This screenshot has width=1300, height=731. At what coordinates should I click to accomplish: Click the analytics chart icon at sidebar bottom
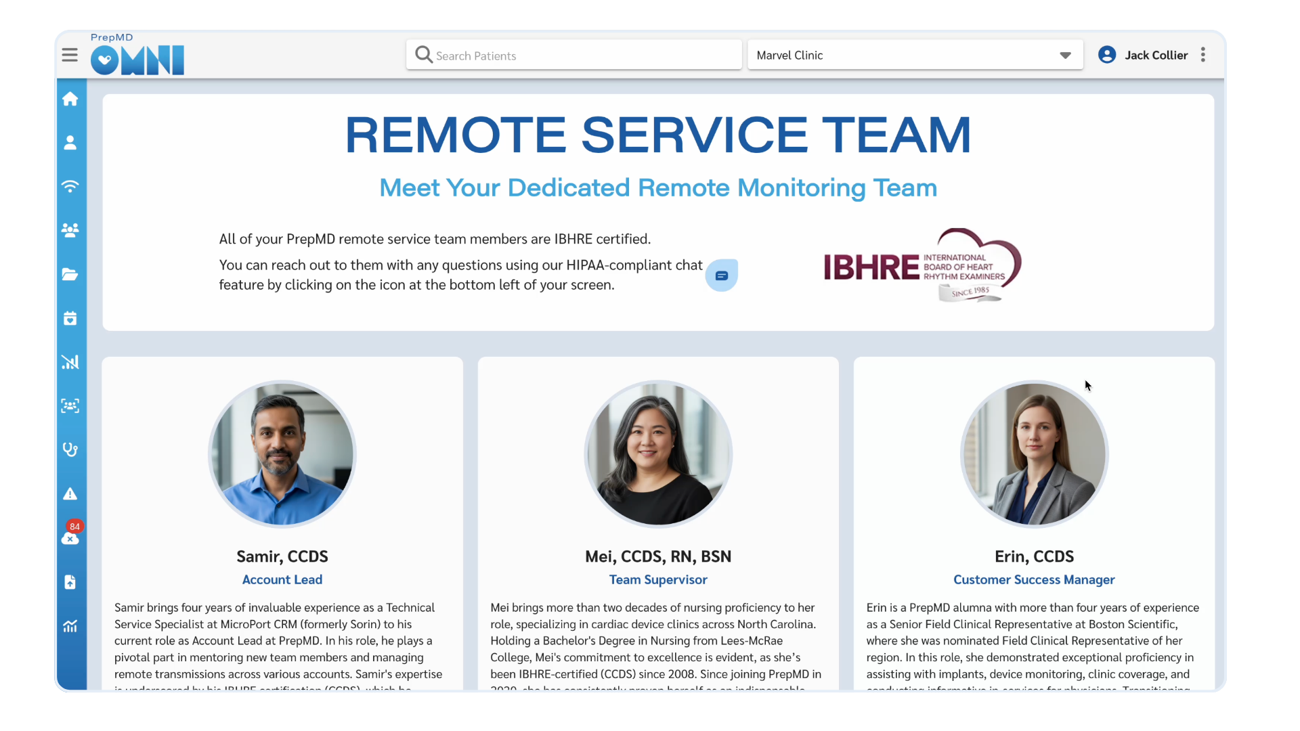(x=70, y=626)
